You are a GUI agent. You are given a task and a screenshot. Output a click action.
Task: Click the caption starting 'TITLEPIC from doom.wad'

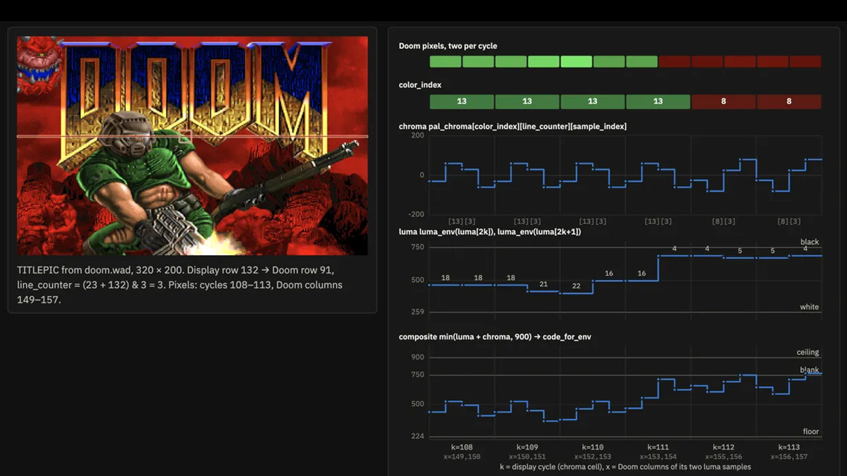(x=180, y=285)
